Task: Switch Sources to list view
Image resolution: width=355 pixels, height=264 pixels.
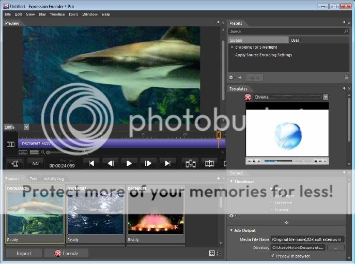Action: click(219, 253)
